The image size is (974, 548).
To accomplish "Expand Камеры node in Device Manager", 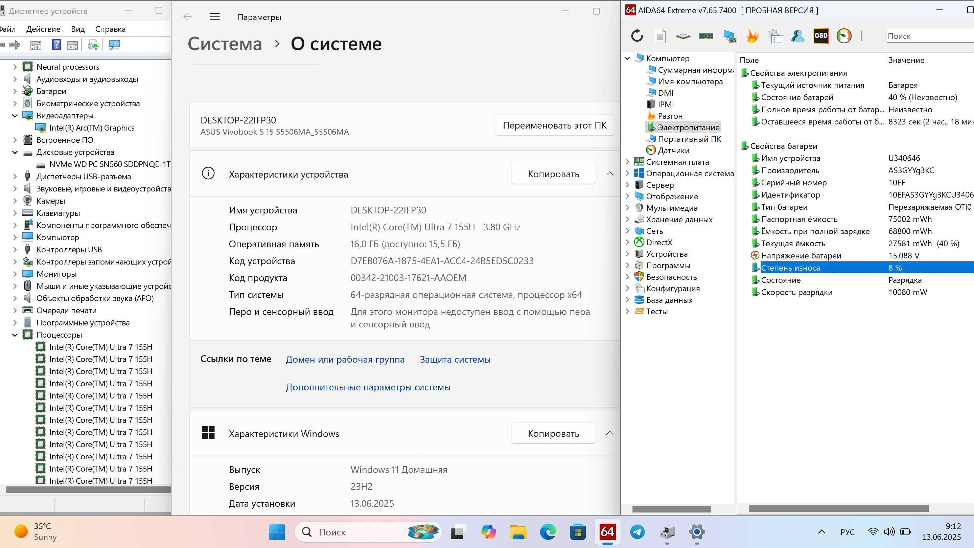I will pos(15,201).
